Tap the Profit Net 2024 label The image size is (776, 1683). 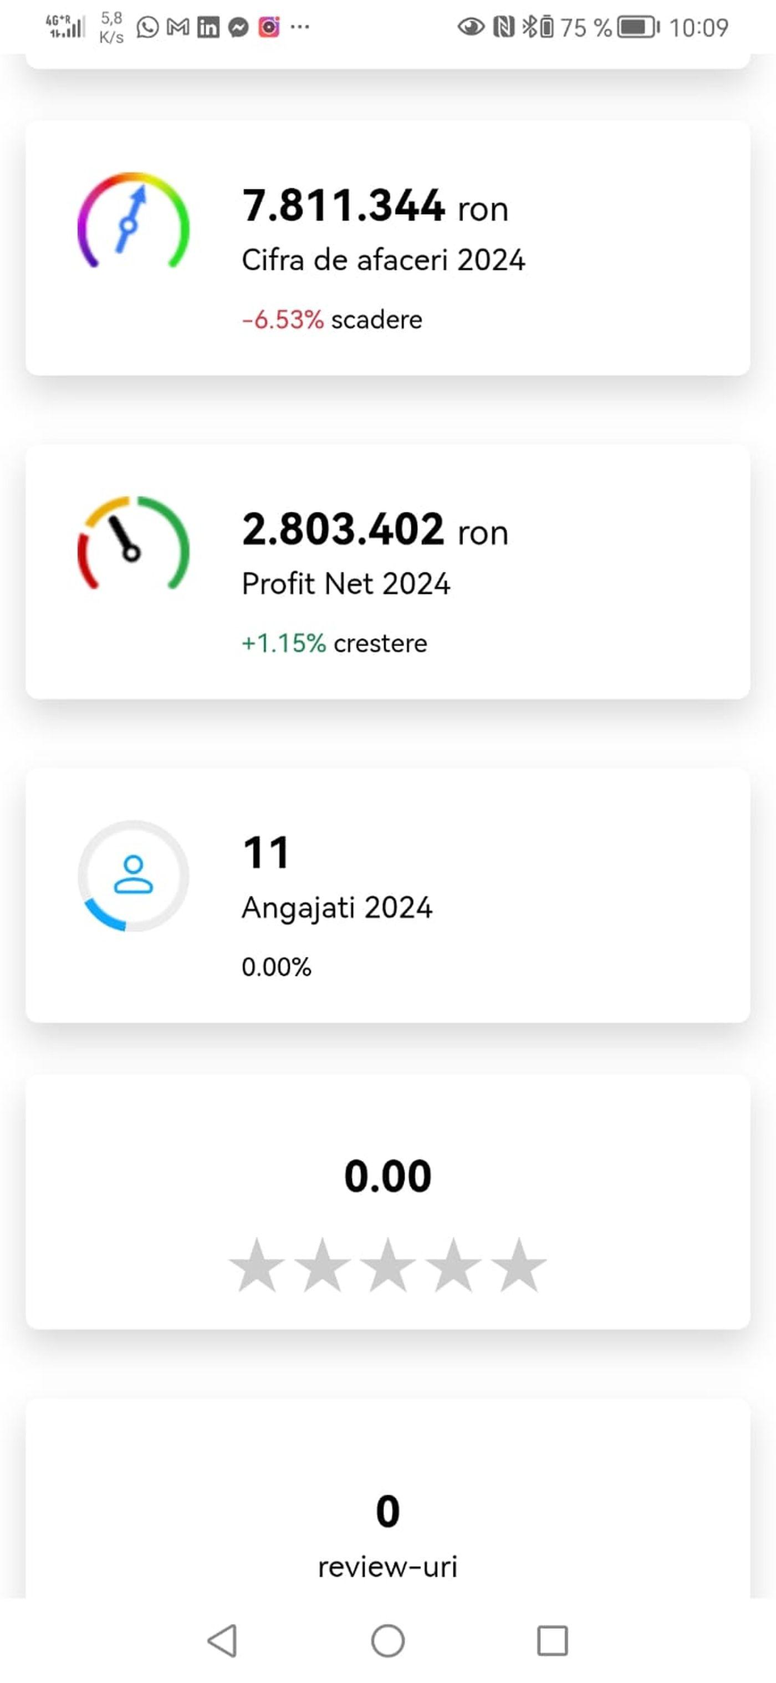click(345, 583)
